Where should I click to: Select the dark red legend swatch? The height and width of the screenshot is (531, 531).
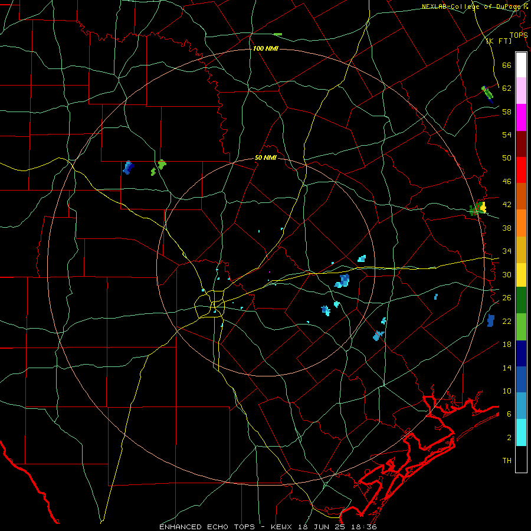[x=521, y=144]
